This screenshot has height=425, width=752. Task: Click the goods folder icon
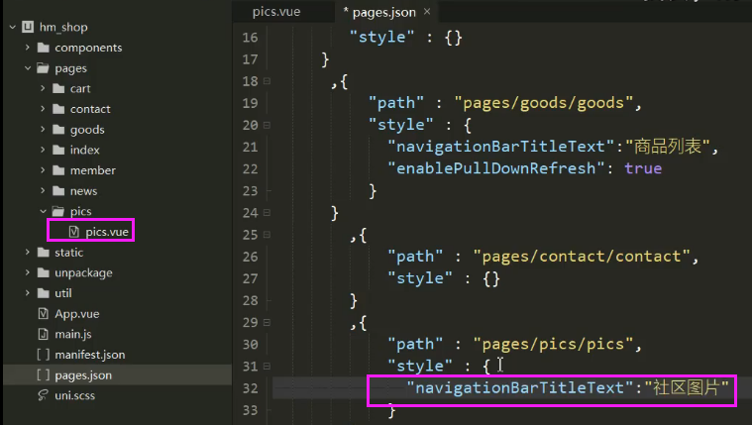[58, 129]
